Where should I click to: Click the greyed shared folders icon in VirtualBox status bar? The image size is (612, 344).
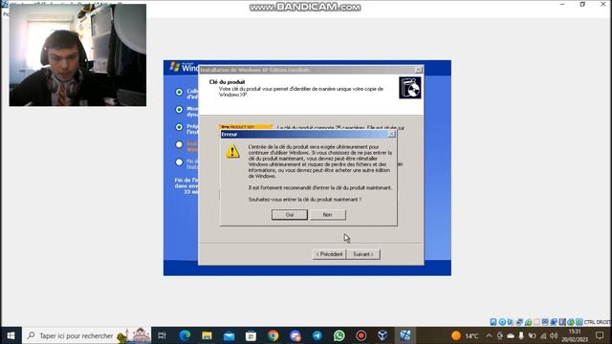coord(536,322)
